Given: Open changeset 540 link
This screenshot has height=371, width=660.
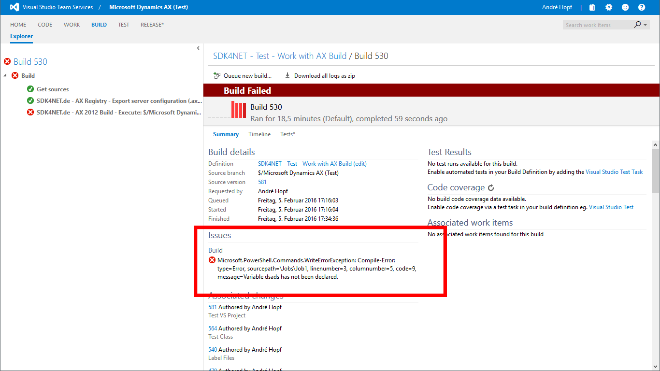Looking at the screenshot, I should click(213, 350).
